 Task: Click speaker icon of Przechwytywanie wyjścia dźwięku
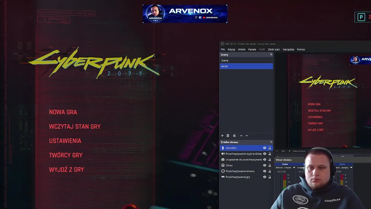(x=223, y=154)
